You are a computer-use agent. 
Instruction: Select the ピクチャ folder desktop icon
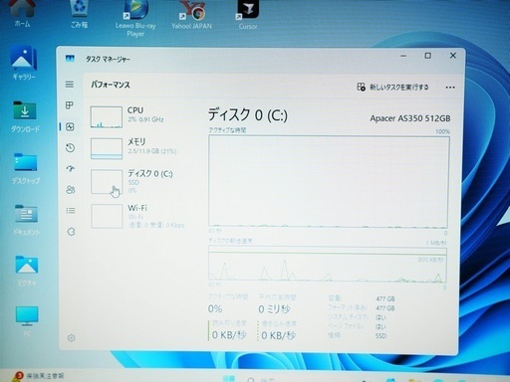[27, 271]
